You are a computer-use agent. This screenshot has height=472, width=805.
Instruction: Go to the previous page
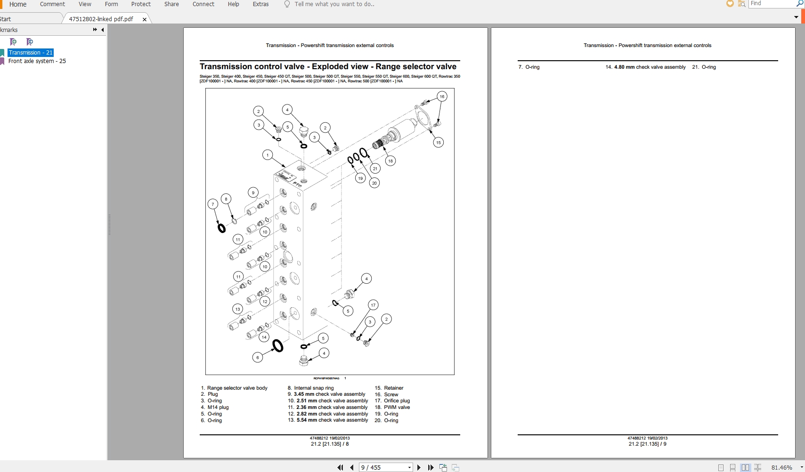351,467
